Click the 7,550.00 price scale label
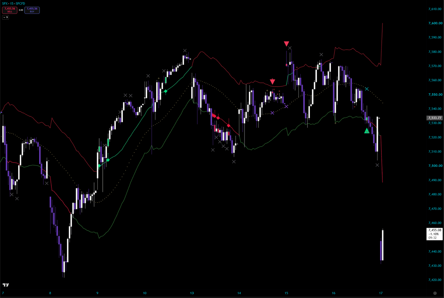Image resolution: width=444 pixels, height=298 pixels. coord(435,95)
